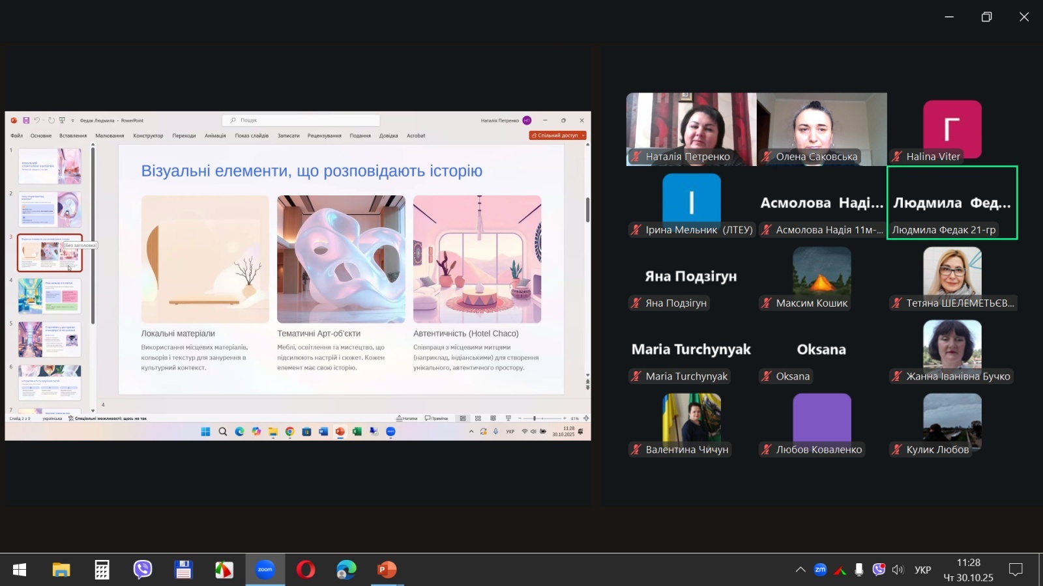Image resolution: width=1043 pixels, height=586 pixels.
Task: Open Zoom from the Windows taskbar
Action: pyautogui.click(x=265, y=570)
